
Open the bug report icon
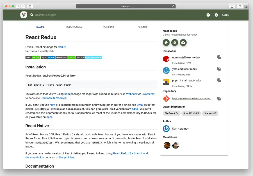175,43
